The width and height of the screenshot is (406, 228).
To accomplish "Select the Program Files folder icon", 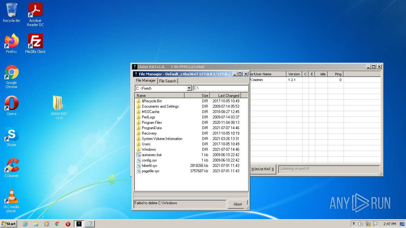I will point(139,123).
